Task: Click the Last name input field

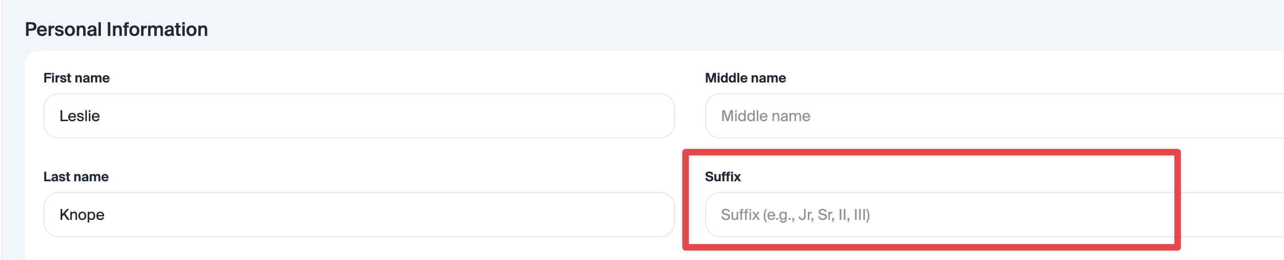Action: pos(359,214)
